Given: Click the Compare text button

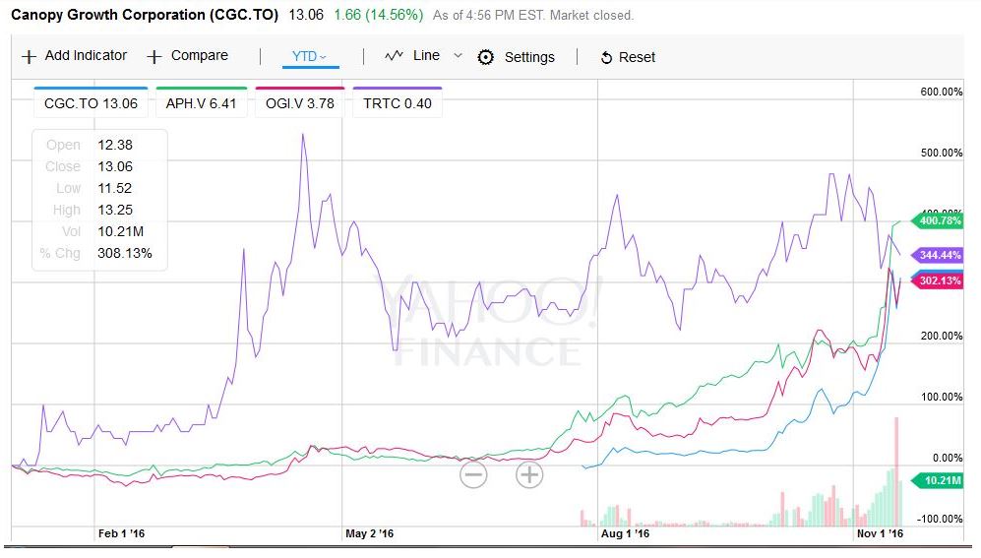Looking at the screenshot, I should [199, 56].
